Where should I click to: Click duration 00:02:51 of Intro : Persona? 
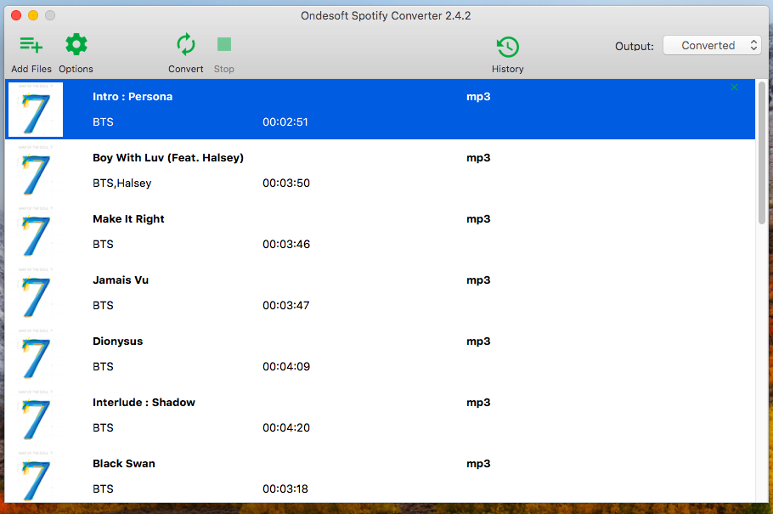click(x=285, y=121)
